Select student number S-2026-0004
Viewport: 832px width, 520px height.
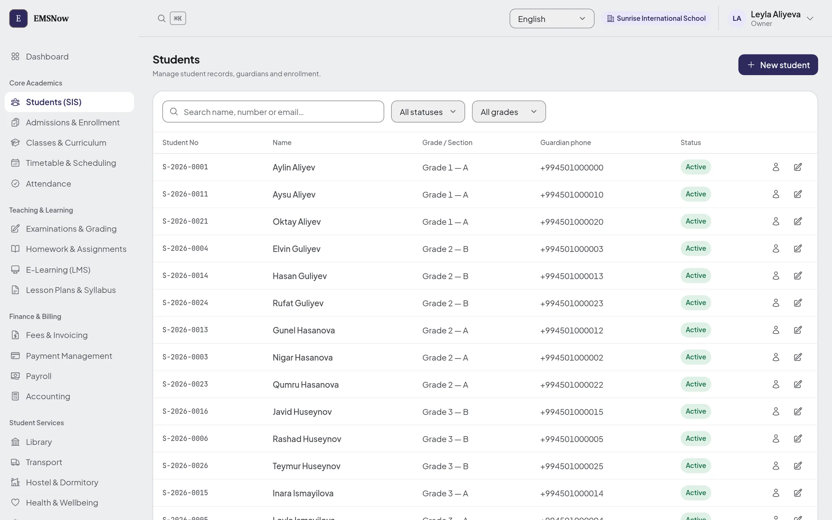[x=185, y=248]
